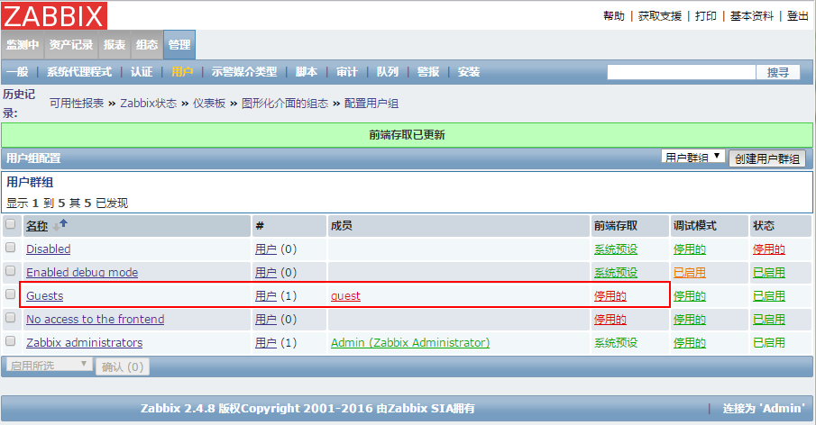Viewport: 816px width, 425px height.
Task: Go to 脚本 submenu
Action: pos(307,72)
